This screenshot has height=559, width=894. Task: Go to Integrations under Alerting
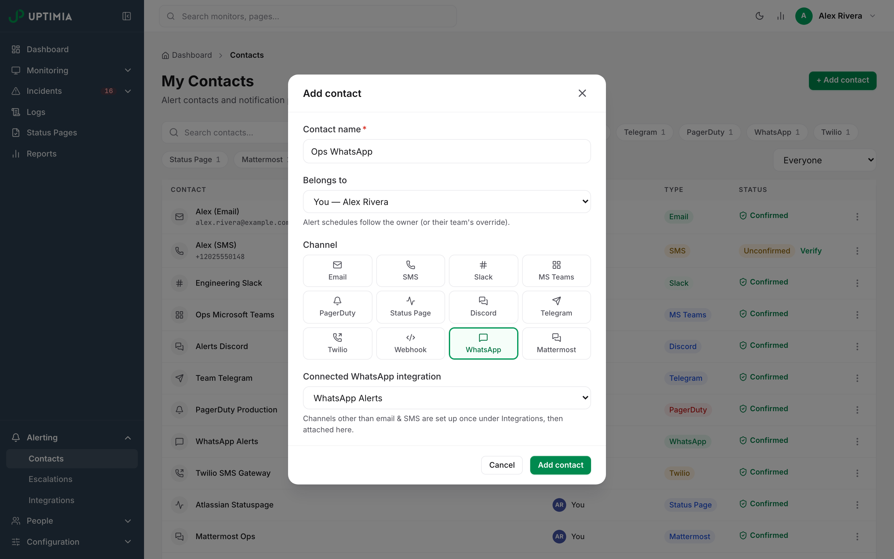[72, 500]
